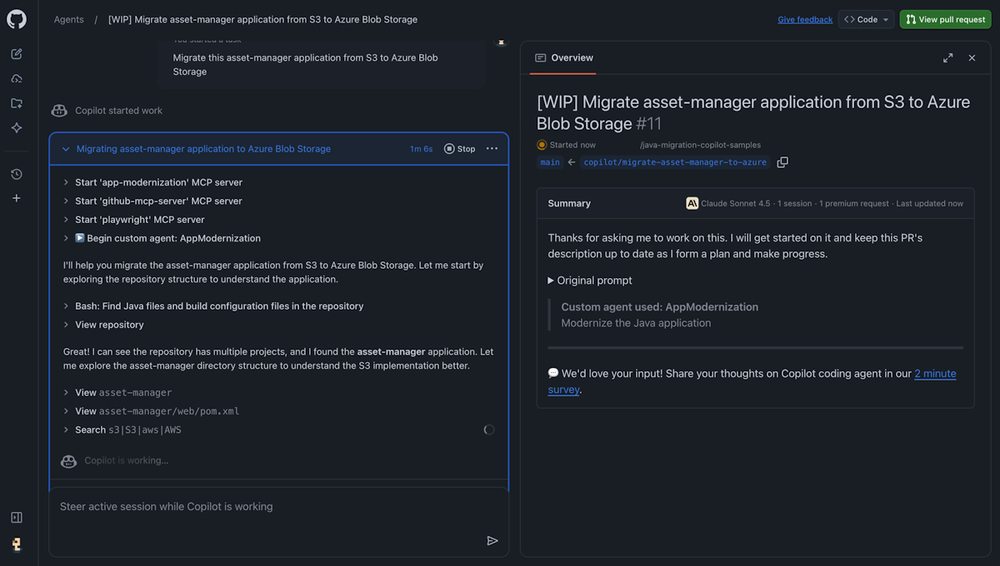The width and height of the screenshot is (1000, 566).
Task: Click the send arrow in steer box
Action: pyautogui.click(x=492, y=541)
